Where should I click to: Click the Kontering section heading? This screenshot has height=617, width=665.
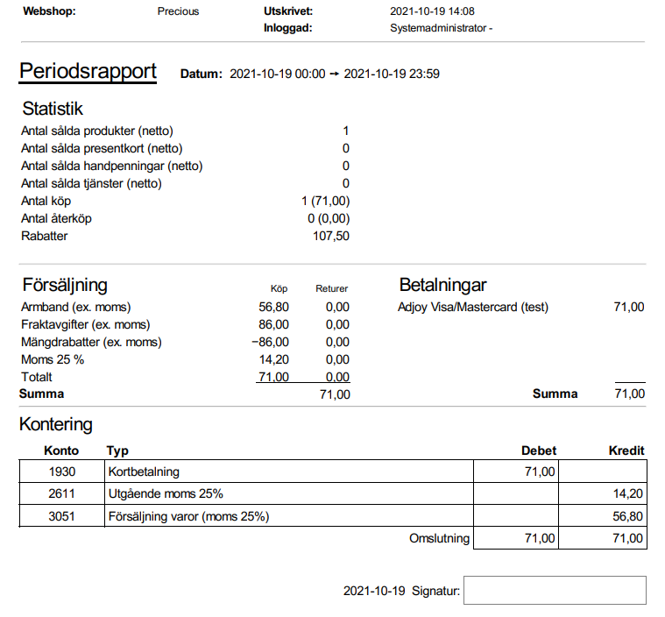click(x=56, y=424)
